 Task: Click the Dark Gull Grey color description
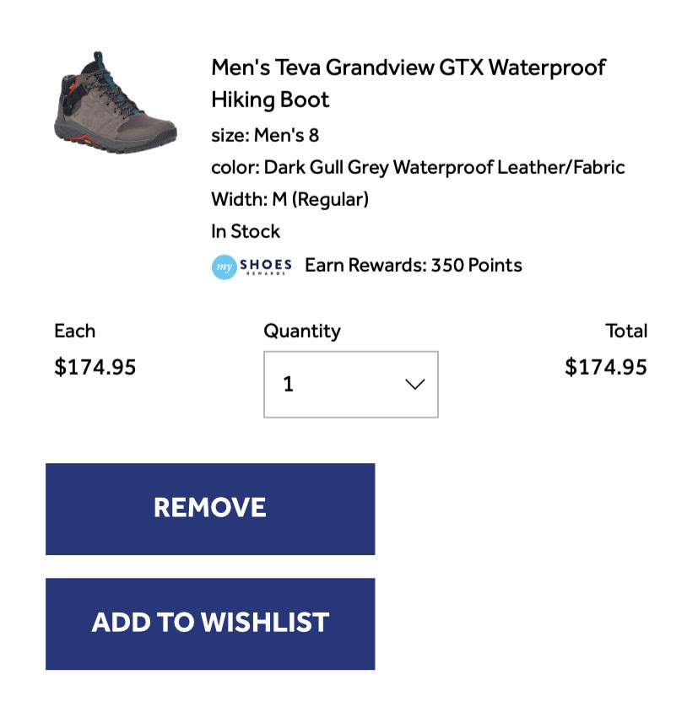pos(418,167)
